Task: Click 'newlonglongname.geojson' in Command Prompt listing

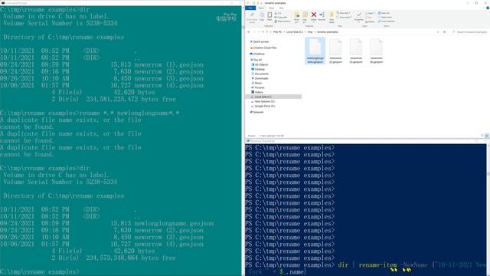Action: pos(174,223)
